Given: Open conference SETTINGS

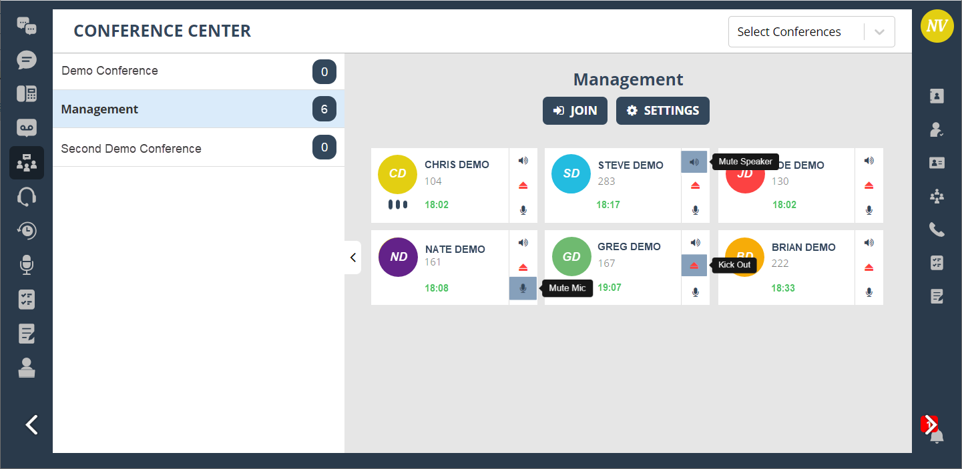Looking at the screenshot, I should tap(662, 111).
